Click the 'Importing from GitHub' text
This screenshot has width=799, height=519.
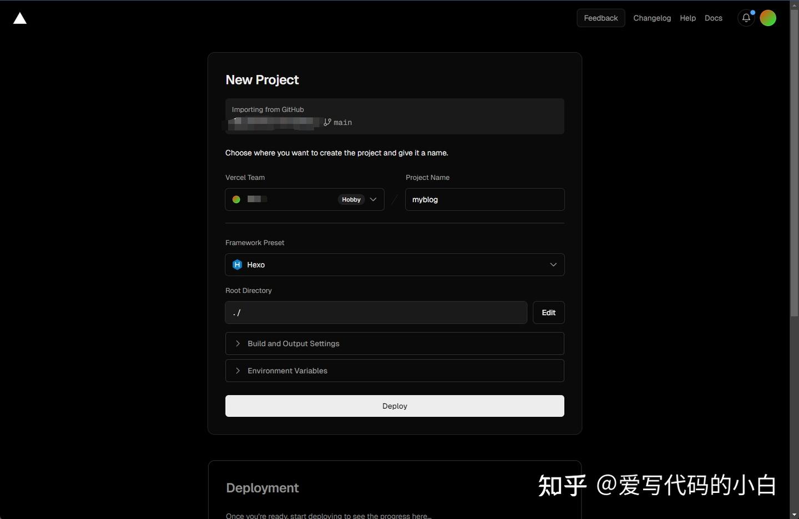click(x=268, y=109)
